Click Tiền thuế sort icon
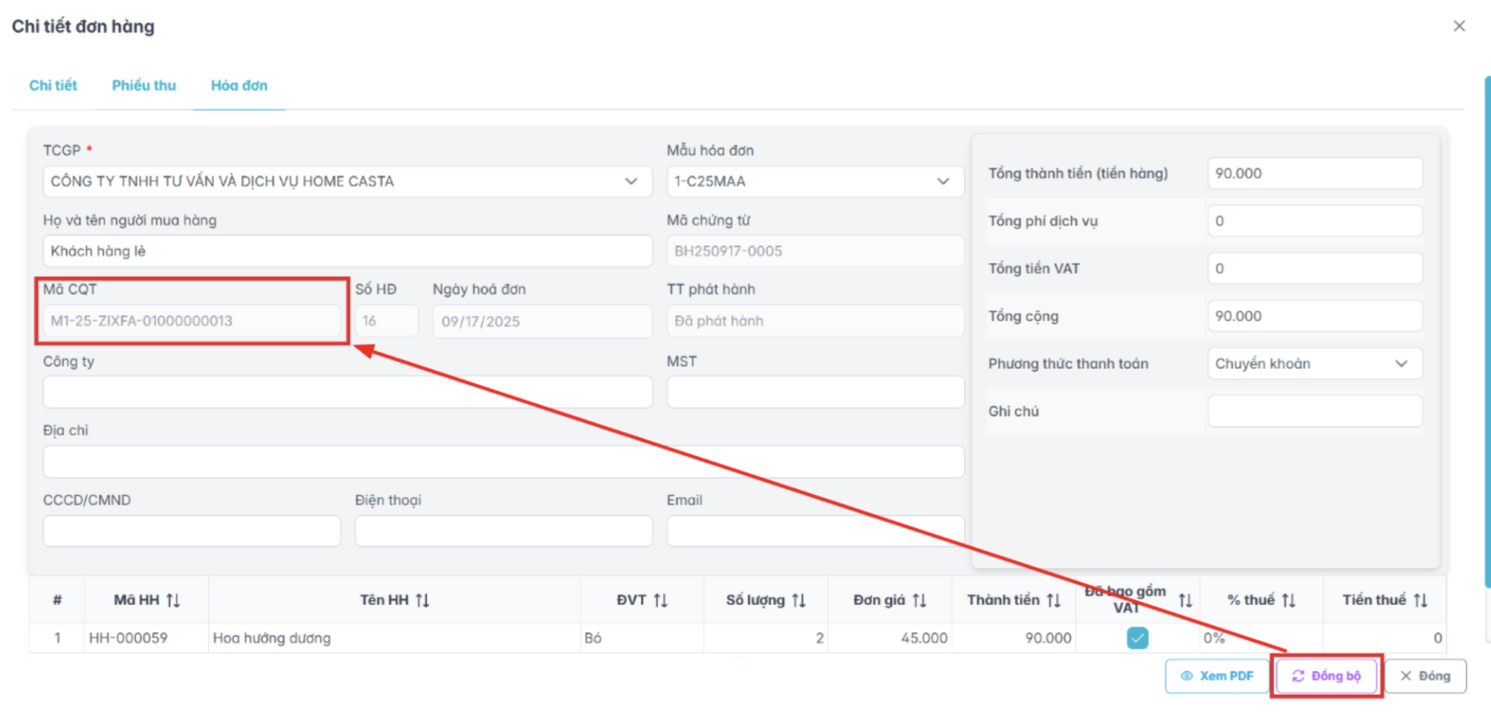Screen dimensions: 1491x712 pyautogui.click(x=1421, y=600)
